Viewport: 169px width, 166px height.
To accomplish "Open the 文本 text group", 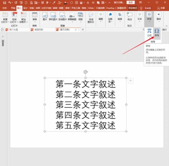I will point(140,17).
